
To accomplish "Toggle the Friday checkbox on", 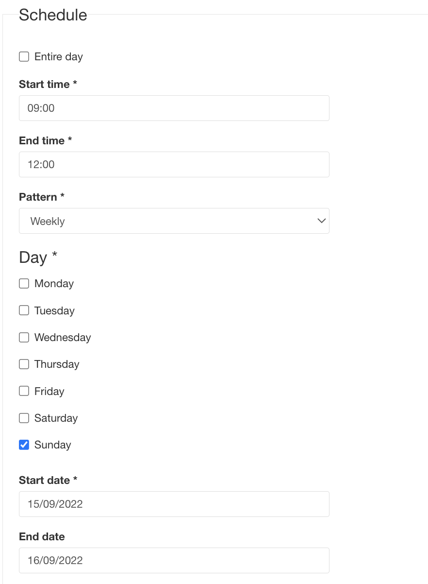I will point(24,391).
